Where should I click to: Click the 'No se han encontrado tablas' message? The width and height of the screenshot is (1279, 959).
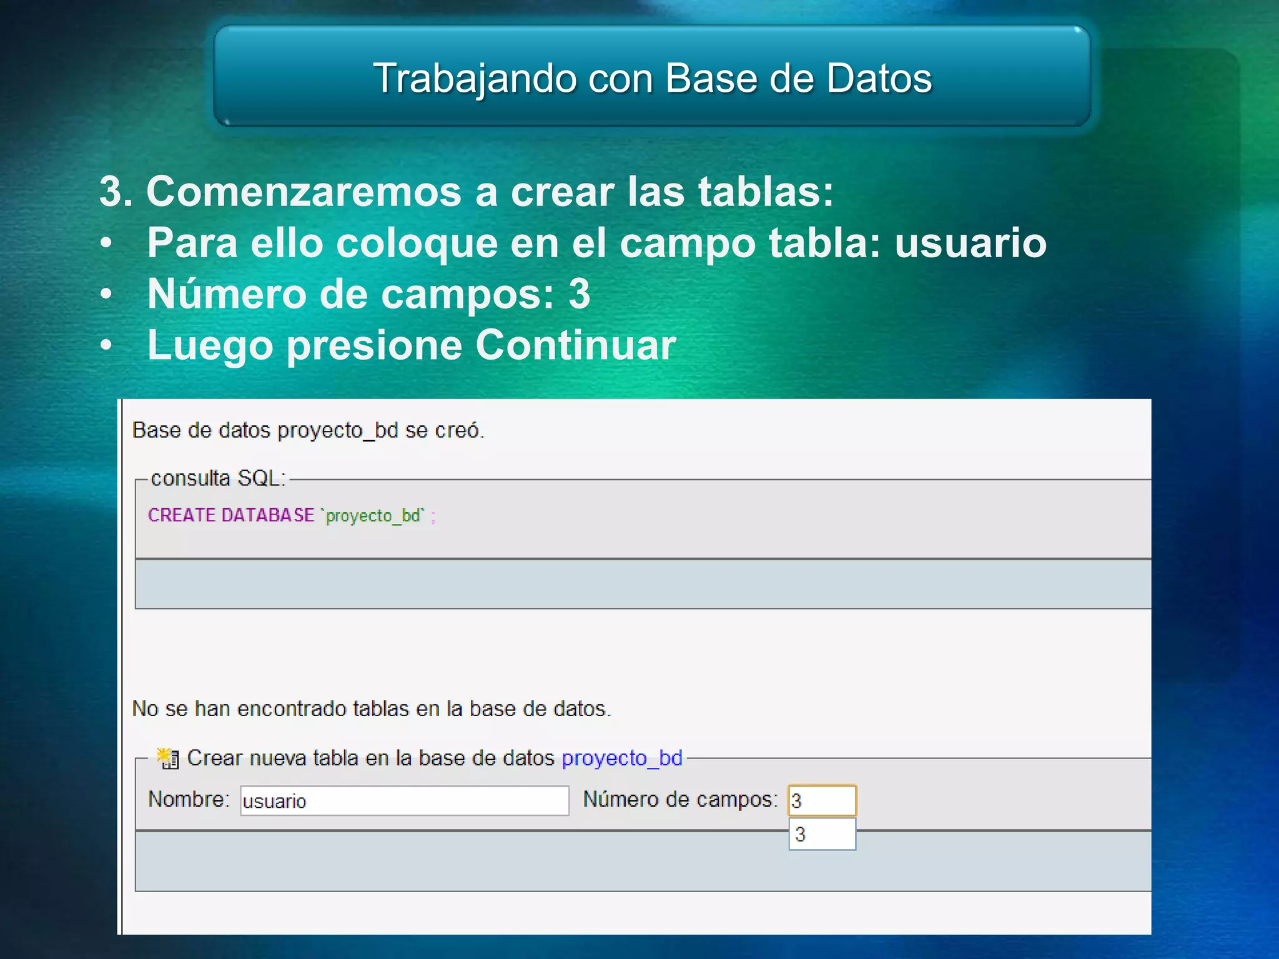tap(372, 709)
